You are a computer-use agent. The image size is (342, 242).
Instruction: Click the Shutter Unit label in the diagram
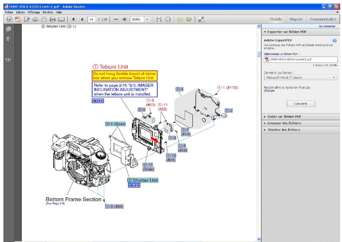[x=143, y=180]
